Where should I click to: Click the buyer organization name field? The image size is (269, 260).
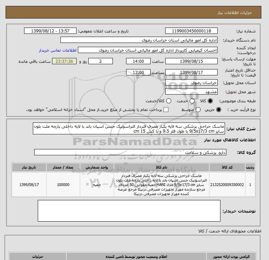[x=139, y=40]
